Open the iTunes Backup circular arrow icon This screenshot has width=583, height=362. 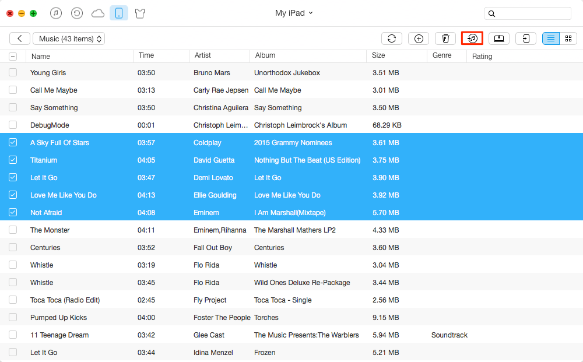click(76, 13)
